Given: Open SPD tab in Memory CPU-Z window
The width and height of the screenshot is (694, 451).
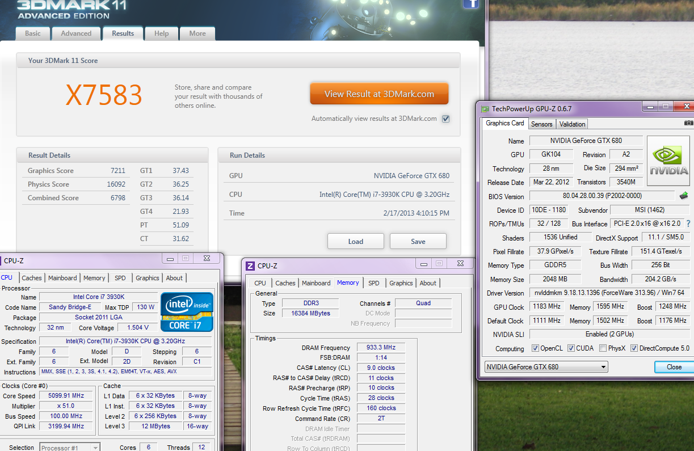Looking at the screenshot, I should 373,283.
